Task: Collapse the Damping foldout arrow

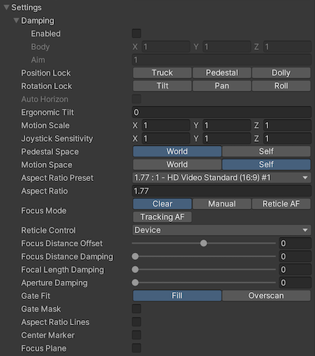Action: pos(16,20)
